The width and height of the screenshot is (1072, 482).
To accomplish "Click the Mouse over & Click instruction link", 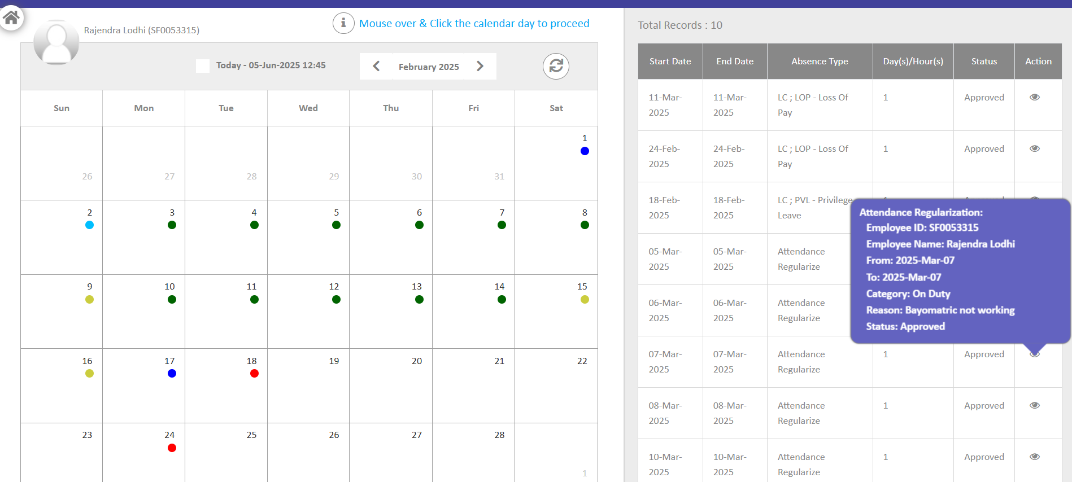I will tap(474, 23).
